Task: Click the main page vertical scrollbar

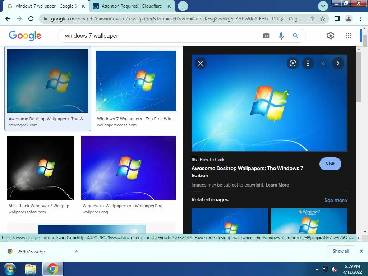Action: tap(365, 41)
